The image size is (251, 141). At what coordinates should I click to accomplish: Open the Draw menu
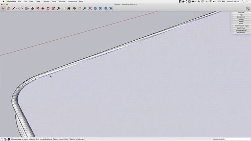pos(38,2)
